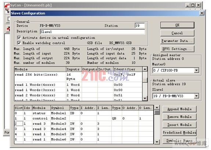Image resolution: width=211 pixels, height=150 pixels.
Task: Click the Module column header in module list
Action: (x=40, y=69)
